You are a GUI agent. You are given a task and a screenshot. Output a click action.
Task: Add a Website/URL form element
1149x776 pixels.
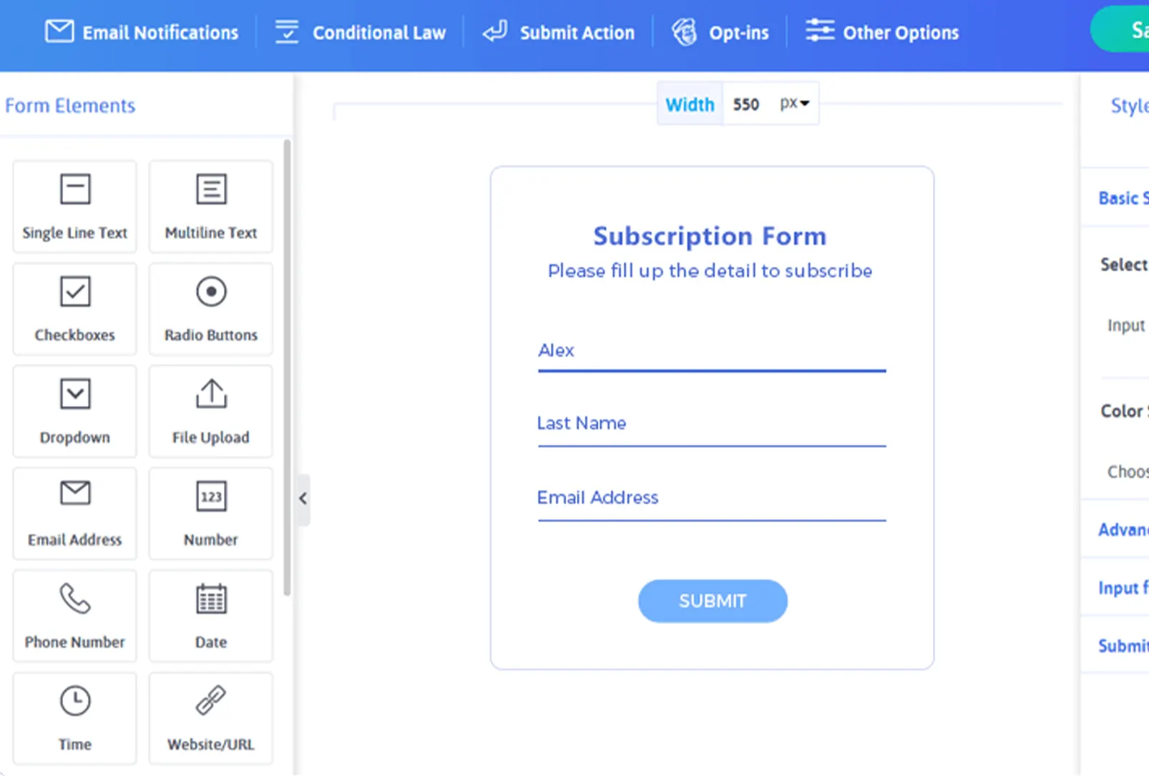210,718
